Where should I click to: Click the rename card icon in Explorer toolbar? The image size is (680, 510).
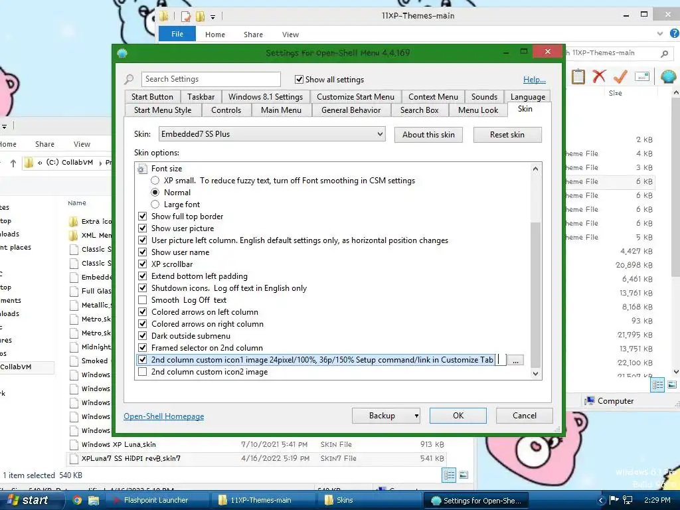click(x=642, y=77)
